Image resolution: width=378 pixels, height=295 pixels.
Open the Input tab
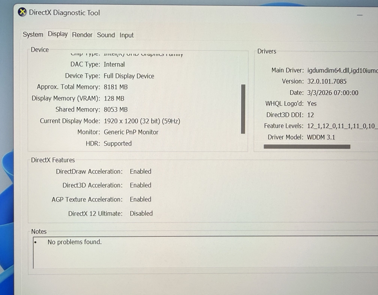(127, 35)
